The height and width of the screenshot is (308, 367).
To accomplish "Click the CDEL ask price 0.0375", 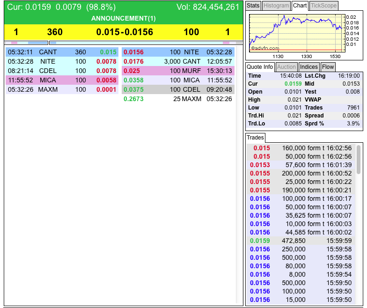I will coord(133,89).
